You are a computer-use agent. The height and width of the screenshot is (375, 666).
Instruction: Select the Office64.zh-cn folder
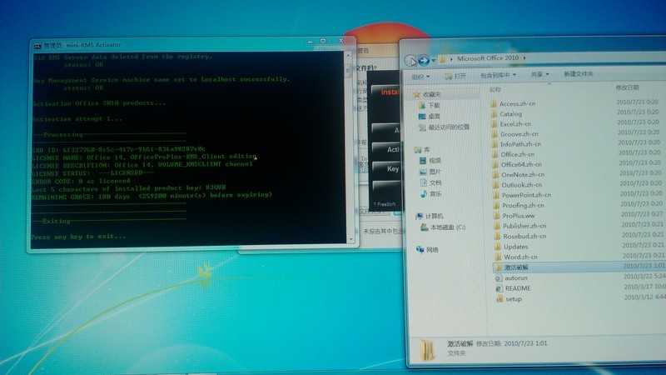517,164
